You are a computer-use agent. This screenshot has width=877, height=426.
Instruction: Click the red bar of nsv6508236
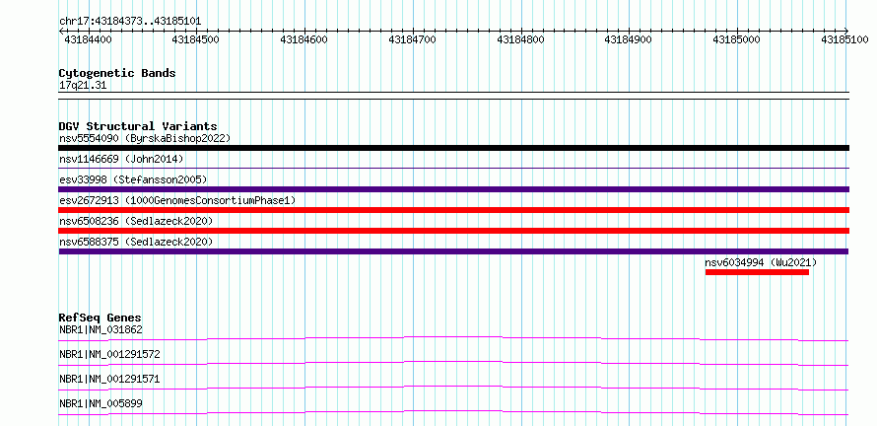pyautogui.click(x=453, y=231)
